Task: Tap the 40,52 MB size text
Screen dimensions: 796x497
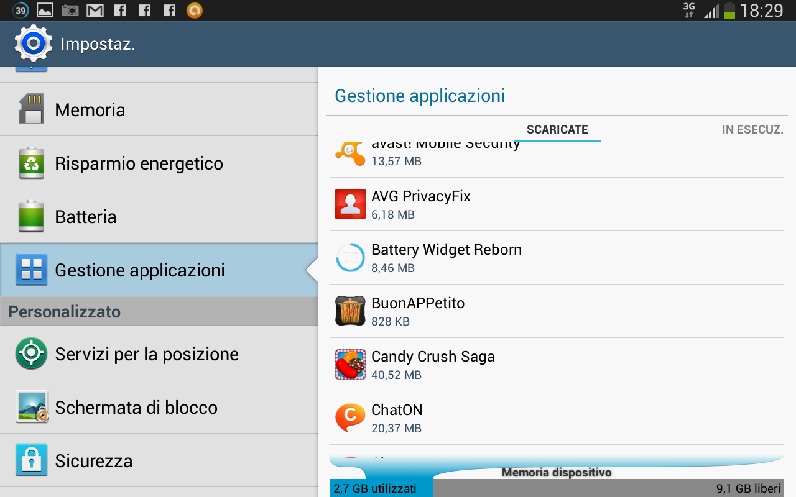Action: [x=396, y=375]
